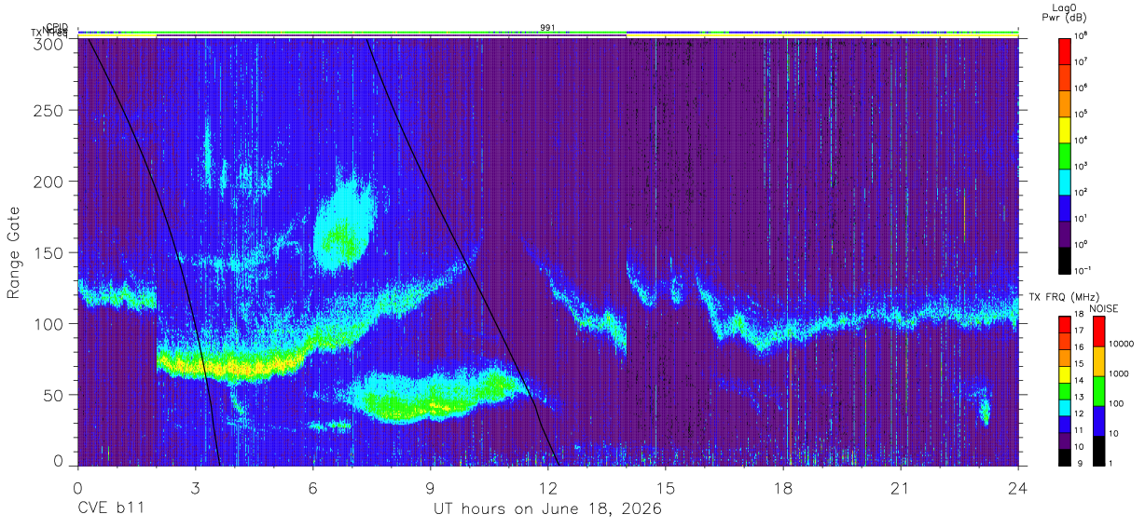Click the yellow segment of the TX FRQ color bar

pos(1064,374)
